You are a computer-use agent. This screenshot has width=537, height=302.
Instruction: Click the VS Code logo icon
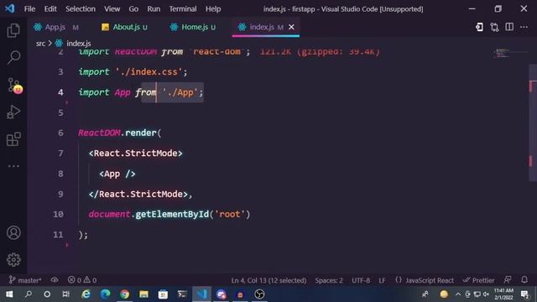9,8
